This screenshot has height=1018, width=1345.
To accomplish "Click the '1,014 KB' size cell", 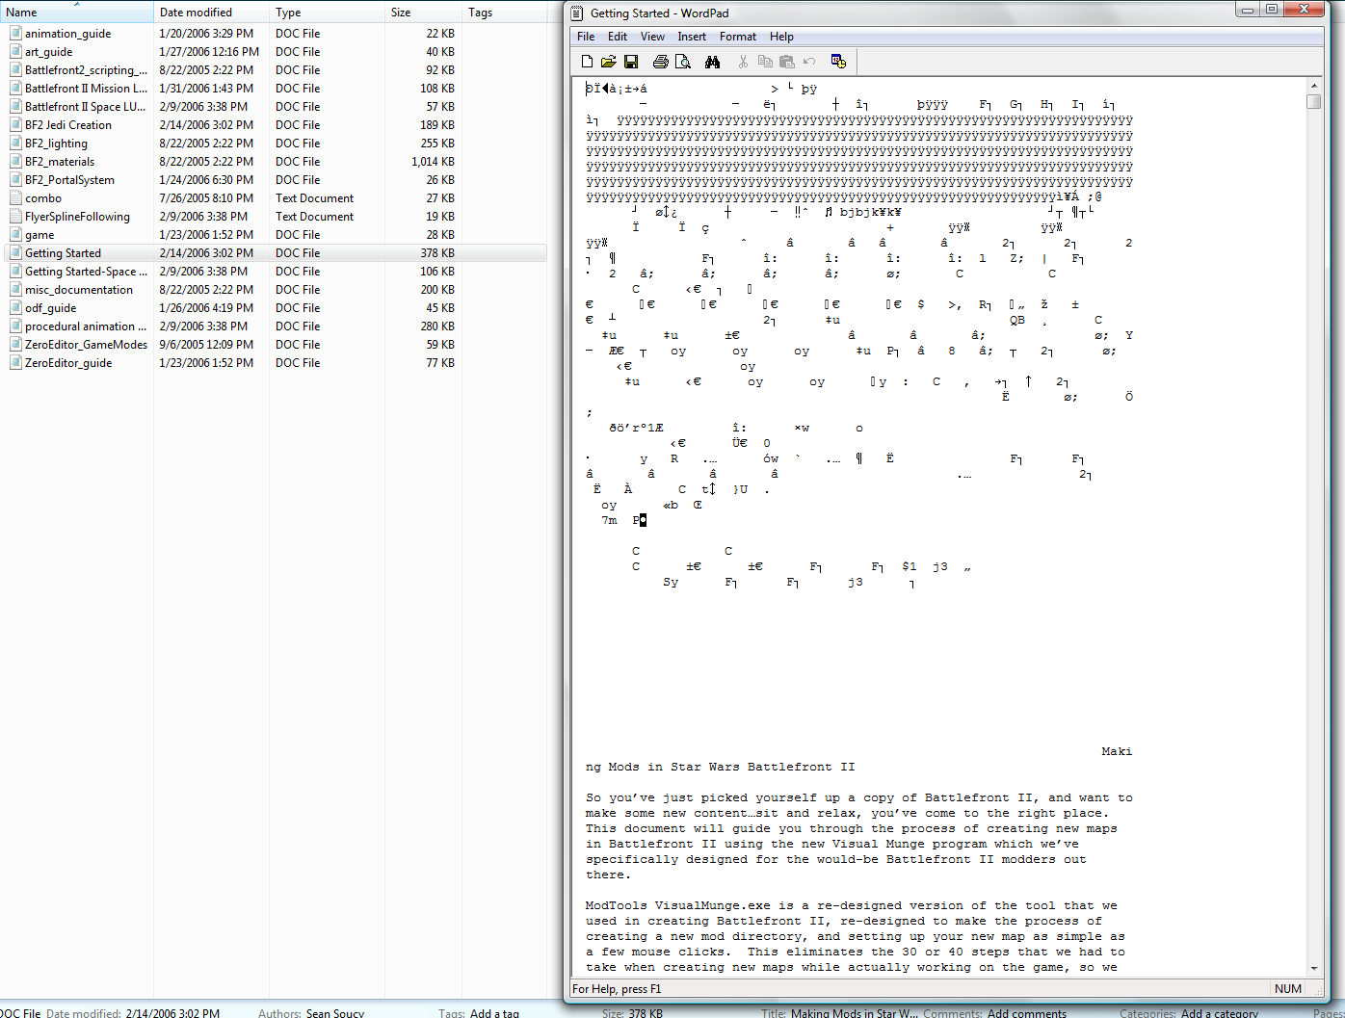I will 433,161.
